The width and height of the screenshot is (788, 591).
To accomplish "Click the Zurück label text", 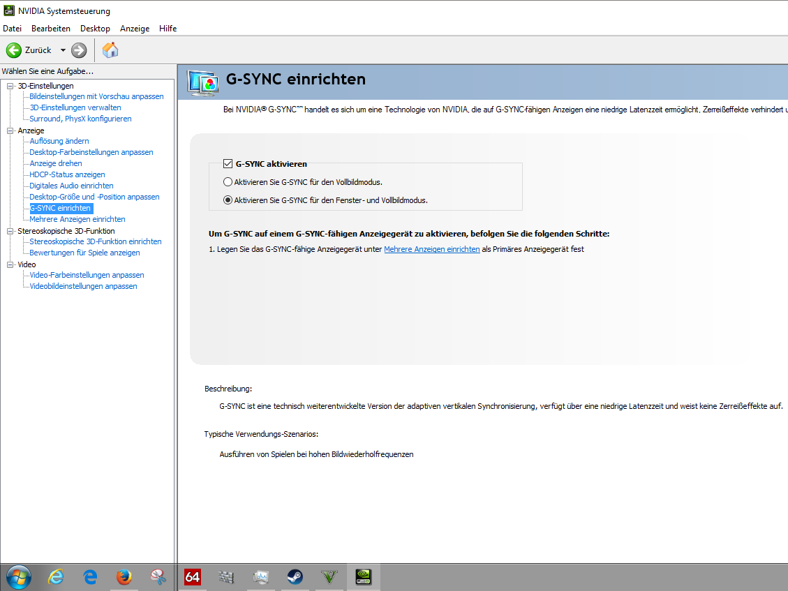I will pyautogui.click(x=38, y=50).
